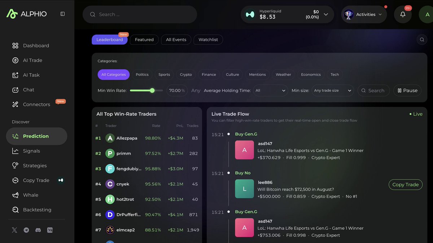This screenshot has width=433, height=243.
Task: Click the Connectors plug icon
Action: pos(15,104)
